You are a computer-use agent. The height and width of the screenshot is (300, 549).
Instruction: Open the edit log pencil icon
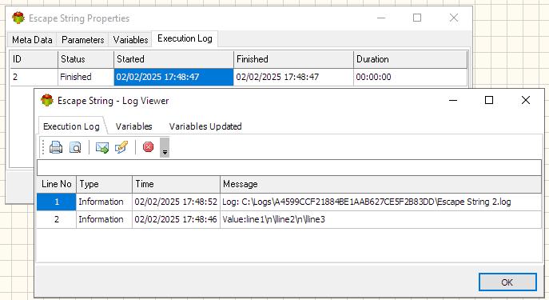click(121, 147)
